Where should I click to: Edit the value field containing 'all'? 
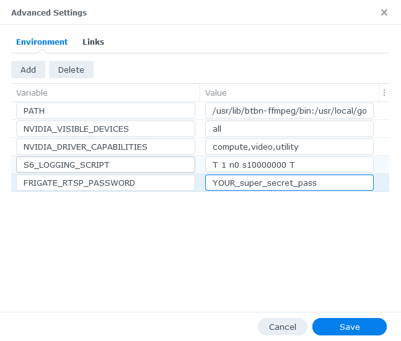[289, 129]
